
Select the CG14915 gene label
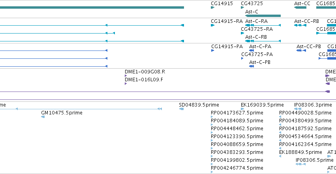point(222,4)
